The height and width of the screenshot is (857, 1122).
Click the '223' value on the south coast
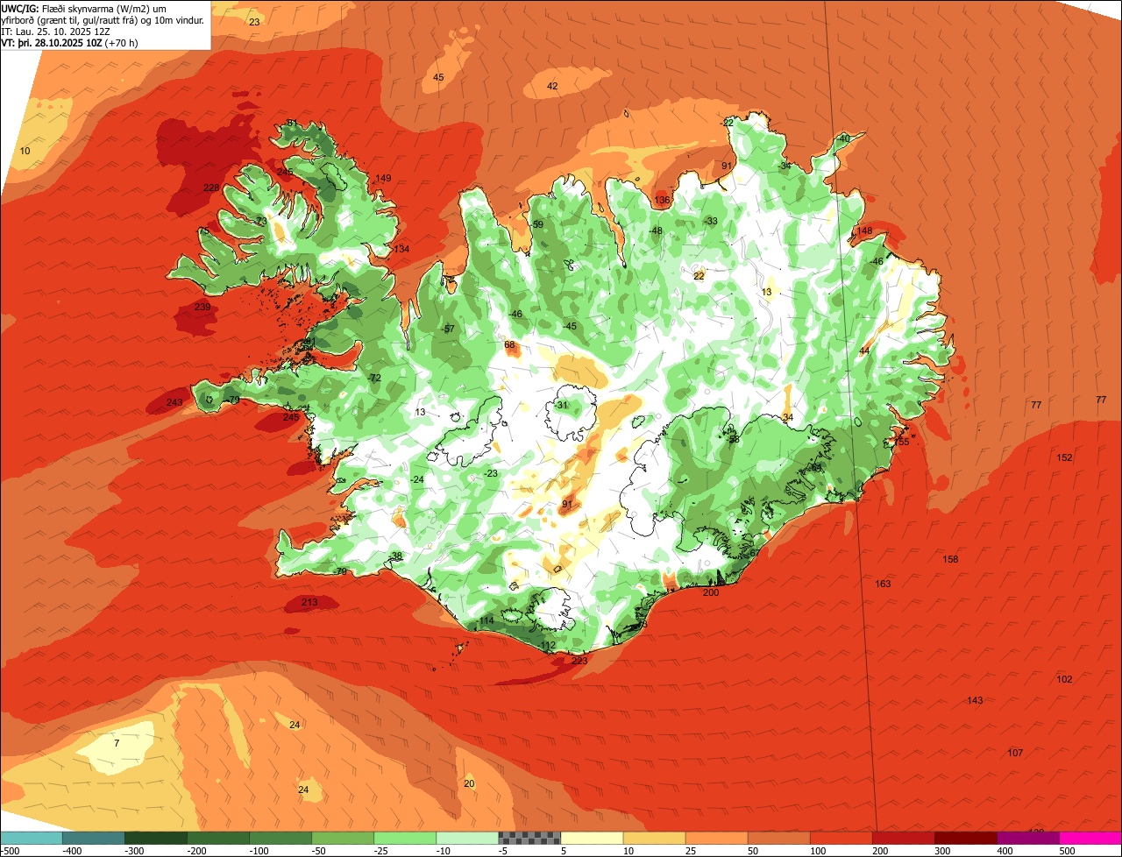579,661
